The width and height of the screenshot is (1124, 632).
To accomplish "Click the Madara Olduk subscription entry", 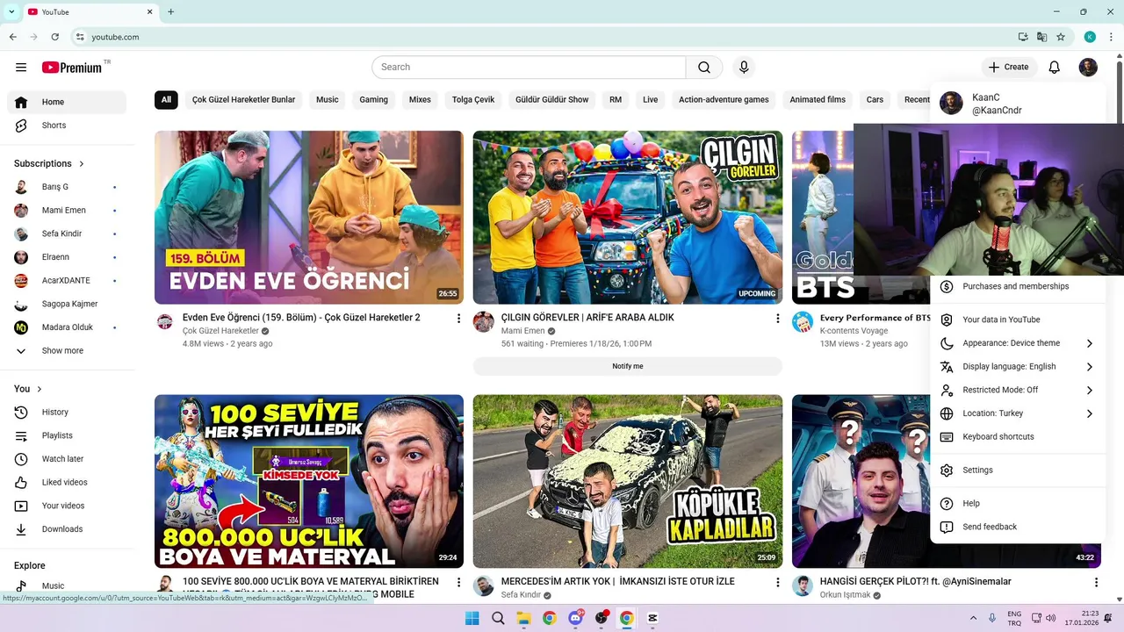I will (67, 327).
